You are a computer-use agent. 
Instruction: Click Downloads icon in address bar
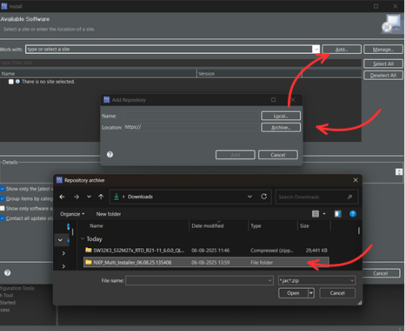tap(116, 197)
